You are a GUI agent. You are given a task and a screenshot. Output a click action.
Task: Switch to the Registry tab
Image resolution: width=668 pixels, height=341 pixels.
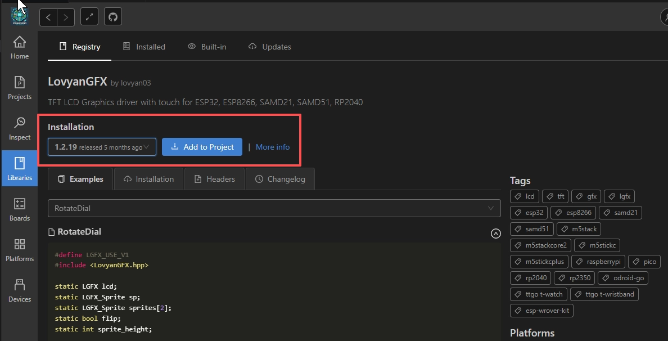(x=80, y=47)
